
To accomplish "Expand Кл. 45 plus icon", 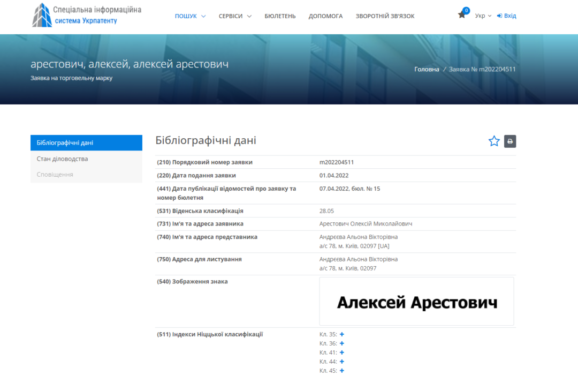I will click(342, 371).
